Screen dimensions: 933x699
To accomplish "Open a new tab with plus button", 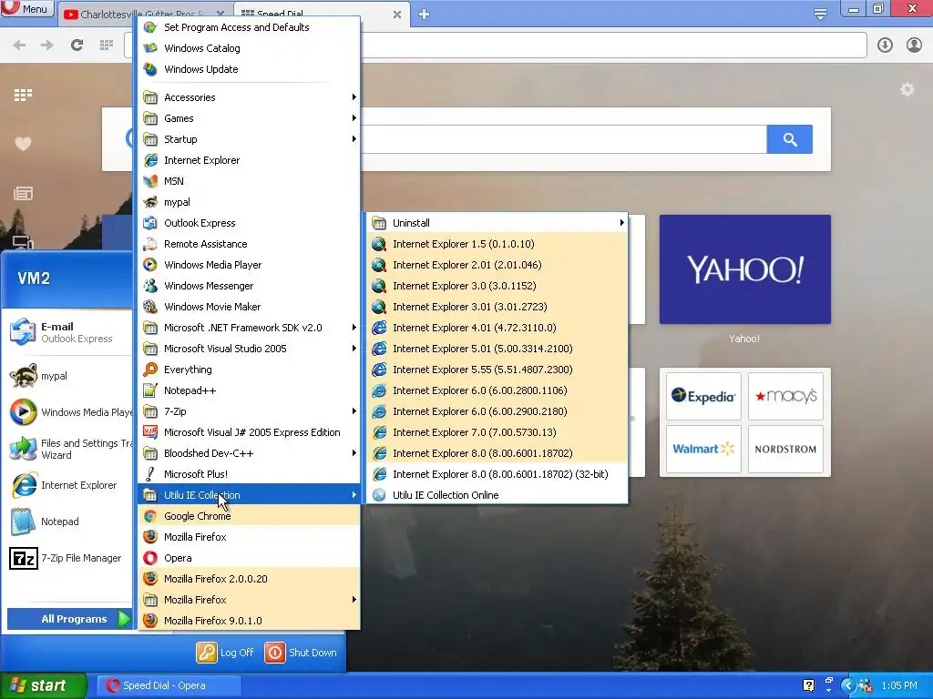I will [x=424, y=15].
